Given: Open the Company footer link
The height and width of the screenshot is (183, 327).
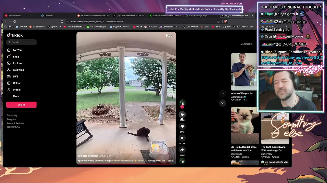Looking at the screenshot, I should point(12,115).
